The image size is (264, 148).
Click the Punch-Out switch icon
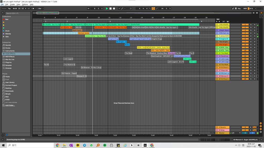pyautogui.click(x=157, y=9)
